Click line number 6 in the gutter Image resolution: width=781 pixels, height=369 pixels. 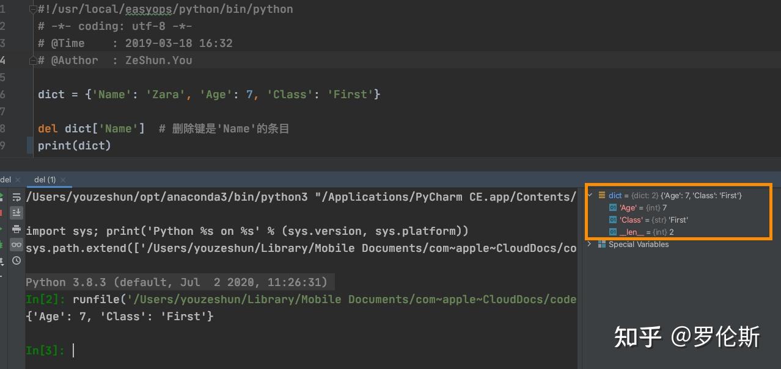click(3, 95)
